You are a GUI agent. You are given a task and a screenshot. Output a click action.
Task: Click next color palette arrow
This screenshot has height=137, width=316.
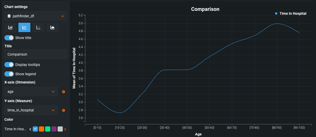[x=65, y=129]
